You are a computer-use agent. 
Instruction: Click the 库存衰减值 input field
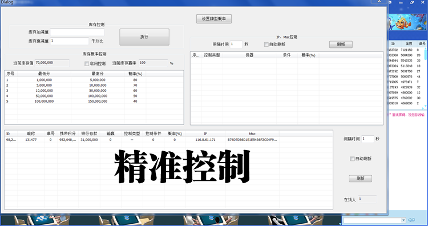click(x=69, y=41)
